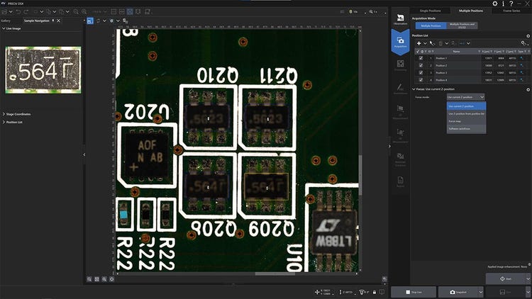Click the add position plus icon
The height and width of the screenshot is (299, 532).
tap(419, 43)
